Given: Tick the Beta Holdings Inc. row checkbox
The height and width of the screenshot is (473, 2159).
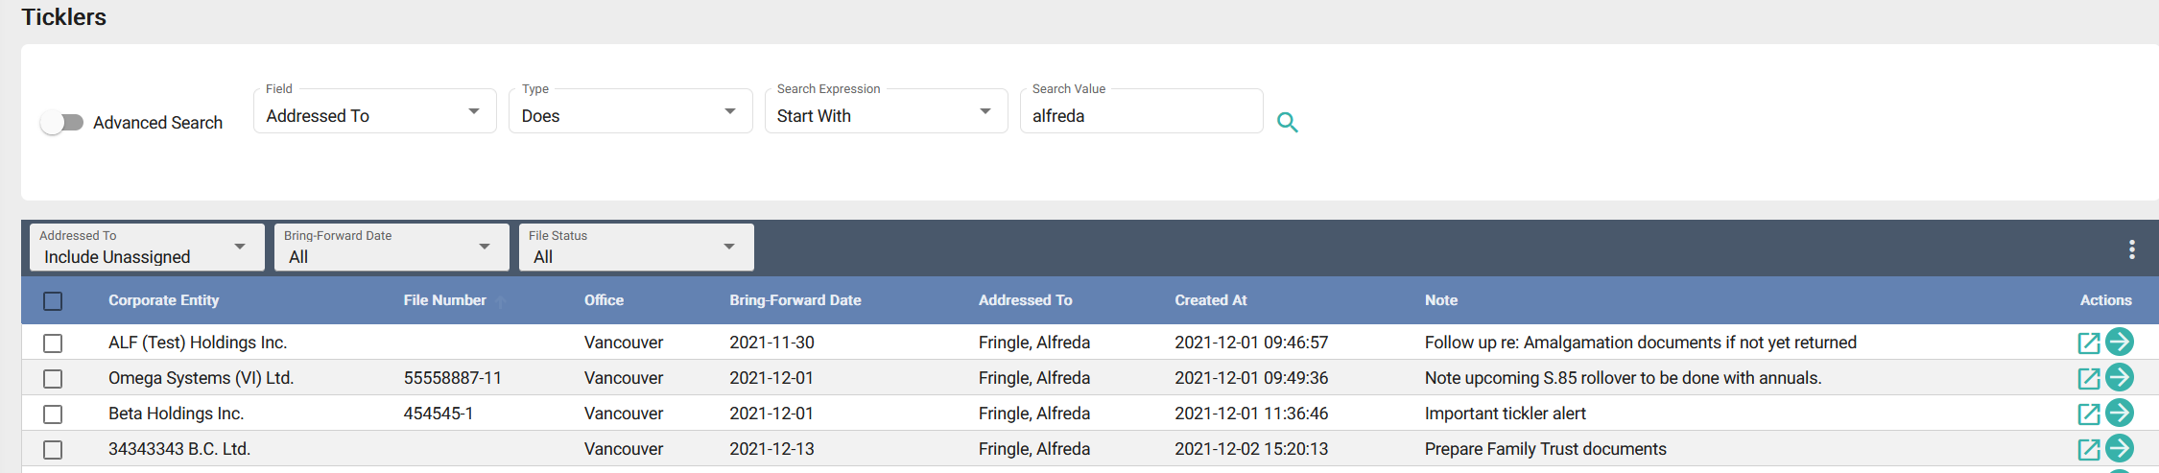Looking at the screenshot, I should 53,414.
